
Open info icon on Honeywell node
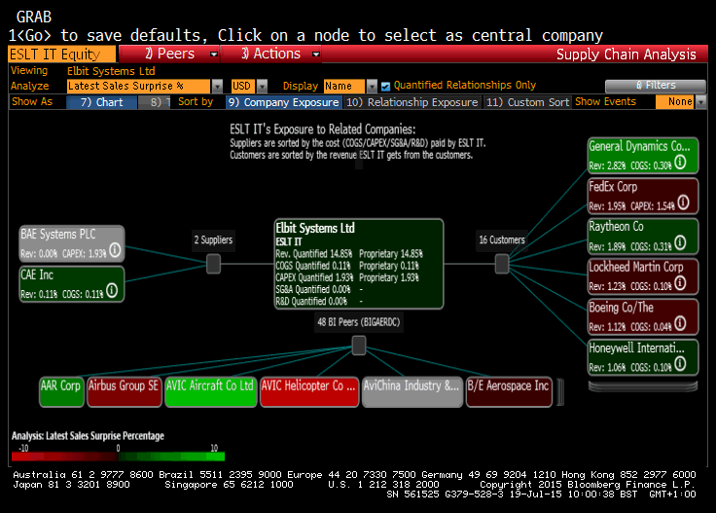[680, 364]
